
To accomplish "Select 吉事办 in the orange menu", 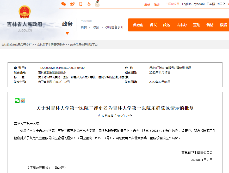I will pyautogui.click(x=181, y=25).
